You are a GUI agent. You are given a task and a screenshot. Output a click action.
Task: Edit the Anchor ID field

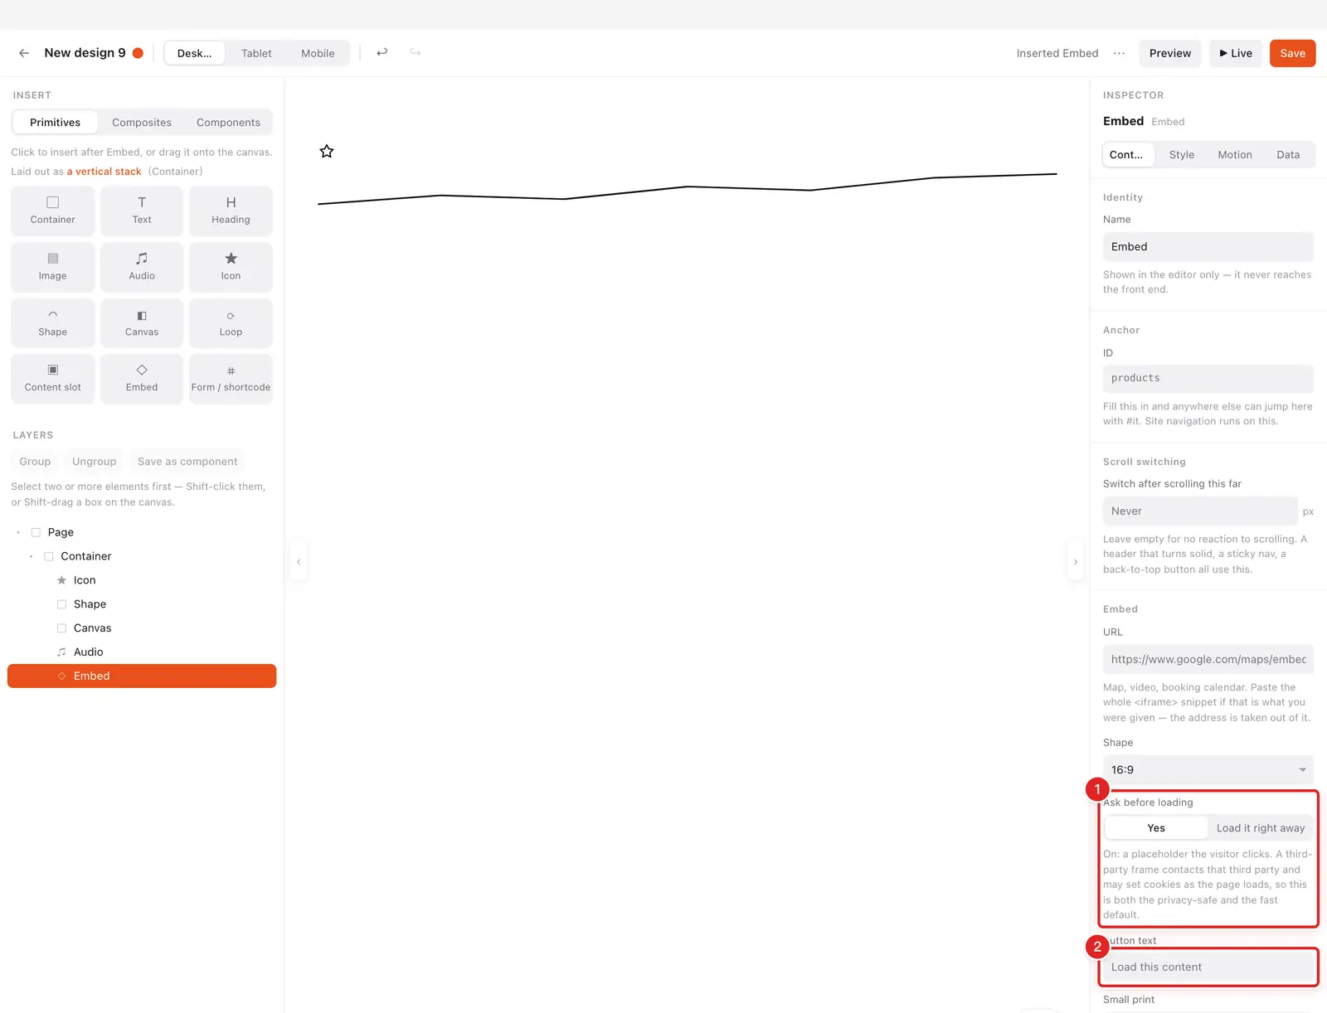(1208, 378)
